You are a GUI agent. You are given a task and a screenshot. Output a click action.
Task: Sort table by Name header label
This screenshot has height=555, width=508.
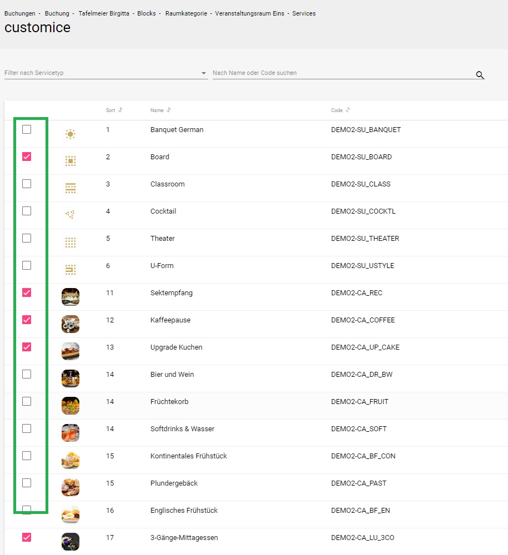tap(157, 110)
